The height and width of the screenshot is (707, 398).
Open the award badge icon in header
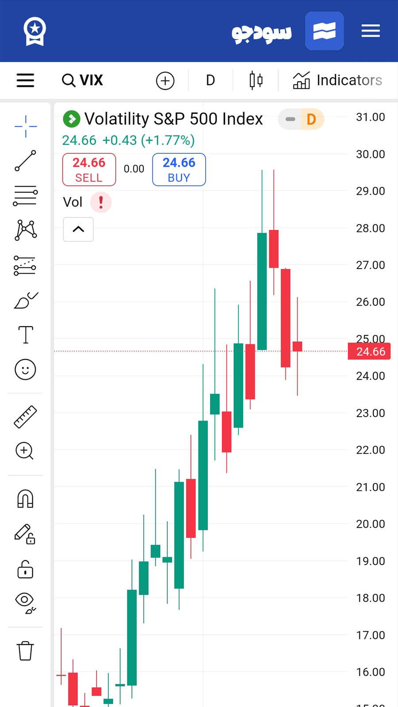[34, 31]
